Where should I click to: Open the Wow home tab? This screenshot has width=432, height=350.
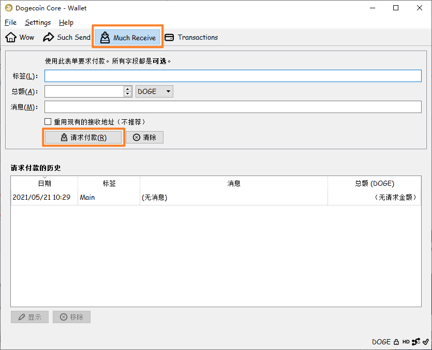click(x=20, y=37)
